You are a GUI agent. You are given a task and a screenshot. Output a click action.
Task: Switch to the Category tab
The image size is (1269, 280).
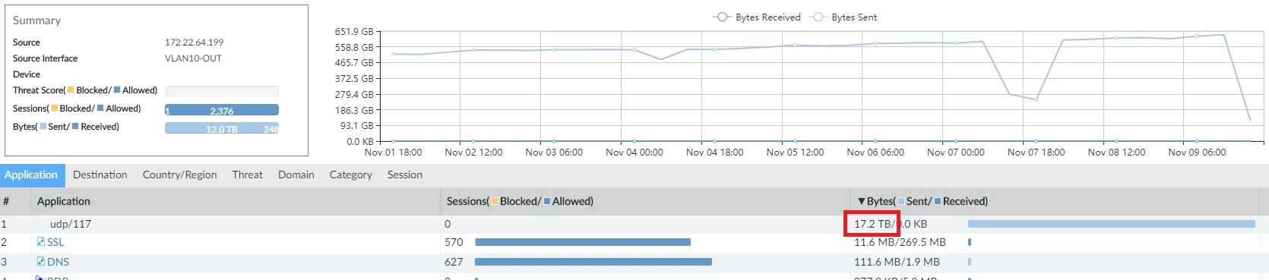[x=351, y=175]
